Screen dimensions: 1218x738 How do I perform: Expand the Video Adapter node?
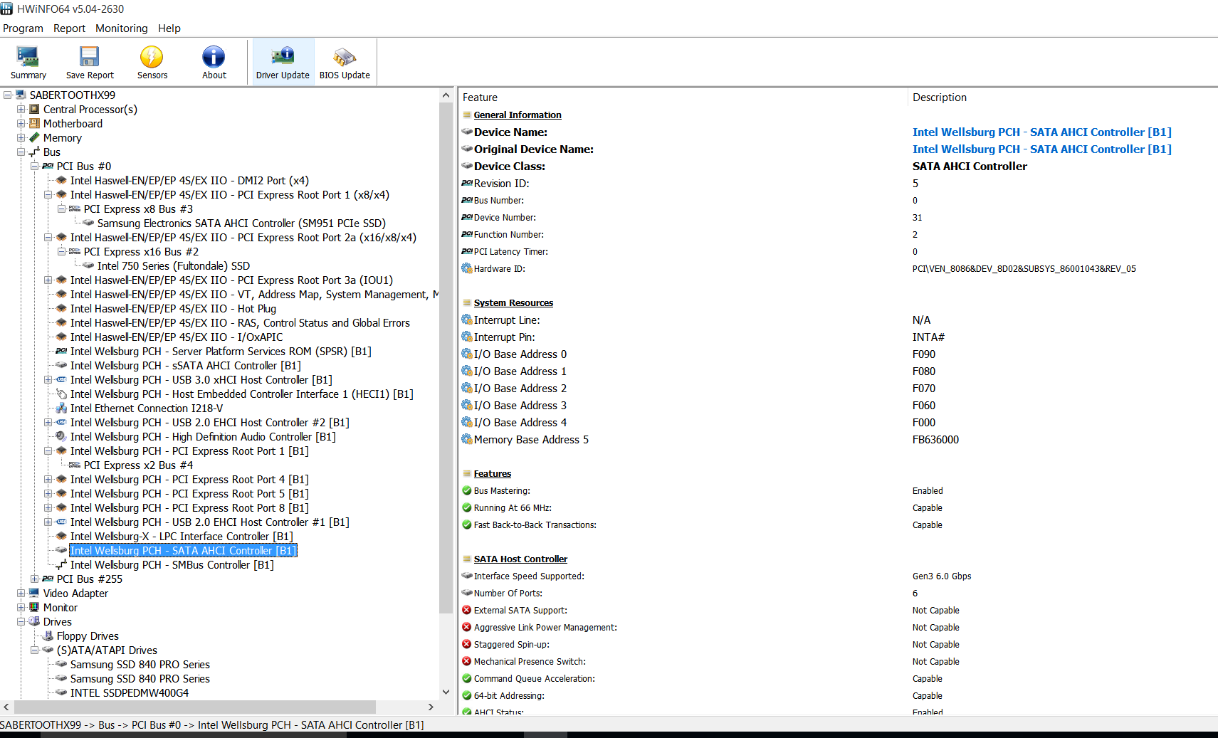pos(21,593)
